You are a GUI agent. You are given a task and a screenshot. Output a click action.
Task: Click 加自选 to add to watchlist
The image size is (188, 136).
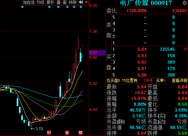coord(29,2)
